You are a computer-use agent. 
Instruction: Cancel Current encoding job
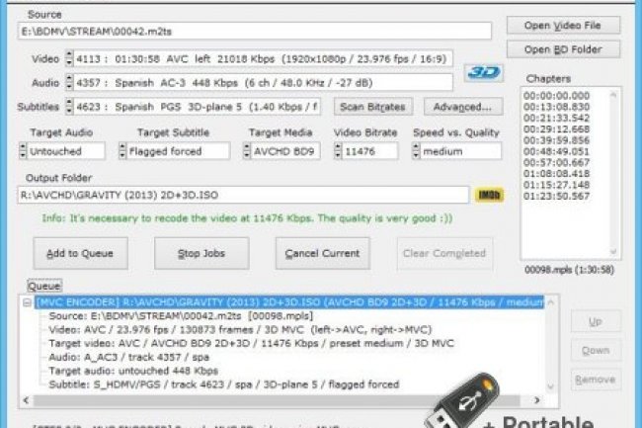point(323,253)
